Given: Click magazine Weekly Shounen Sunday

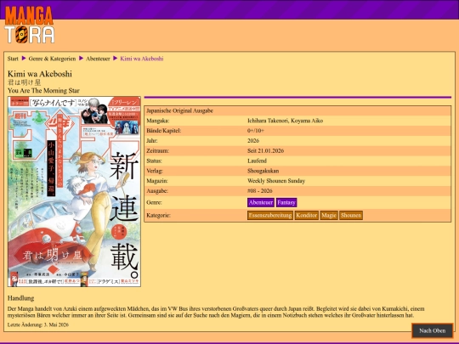Looking at the screenshot, I should [276, 181].
